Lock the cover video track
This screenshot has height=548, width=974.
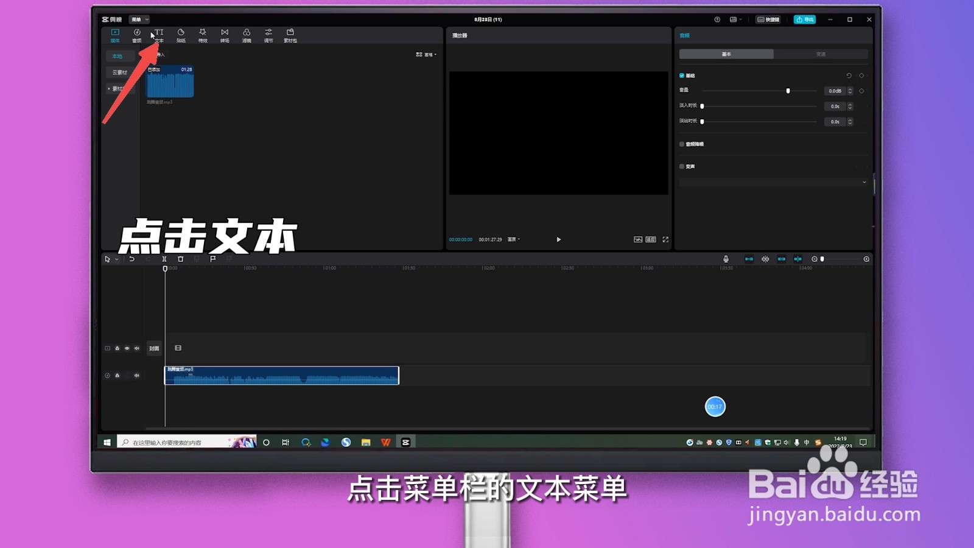tap(117, 348)
